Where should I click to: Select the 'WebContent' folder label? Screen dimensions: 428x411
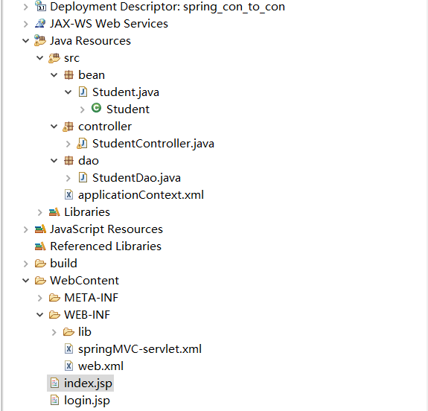coord(84,281)
